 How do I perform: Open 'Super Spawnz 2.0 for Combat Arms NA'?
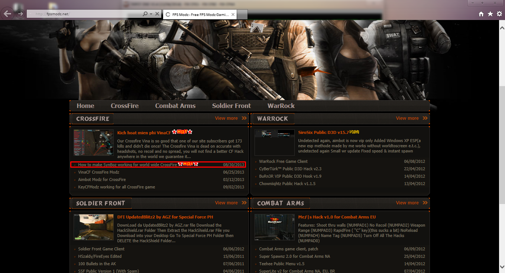click(x=294, y=256)
